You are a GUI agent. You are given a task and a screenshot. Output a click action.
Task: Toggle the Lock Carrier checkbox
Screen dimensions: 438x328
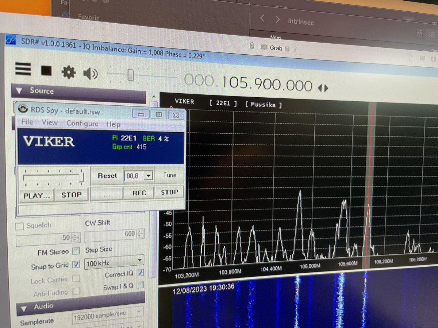[x=76, y=279]
